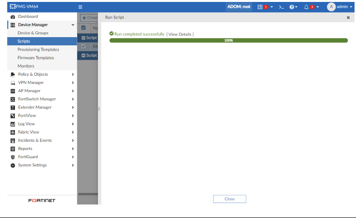
Task: Toggle the checkbox in the FA row
Action: 83,46
